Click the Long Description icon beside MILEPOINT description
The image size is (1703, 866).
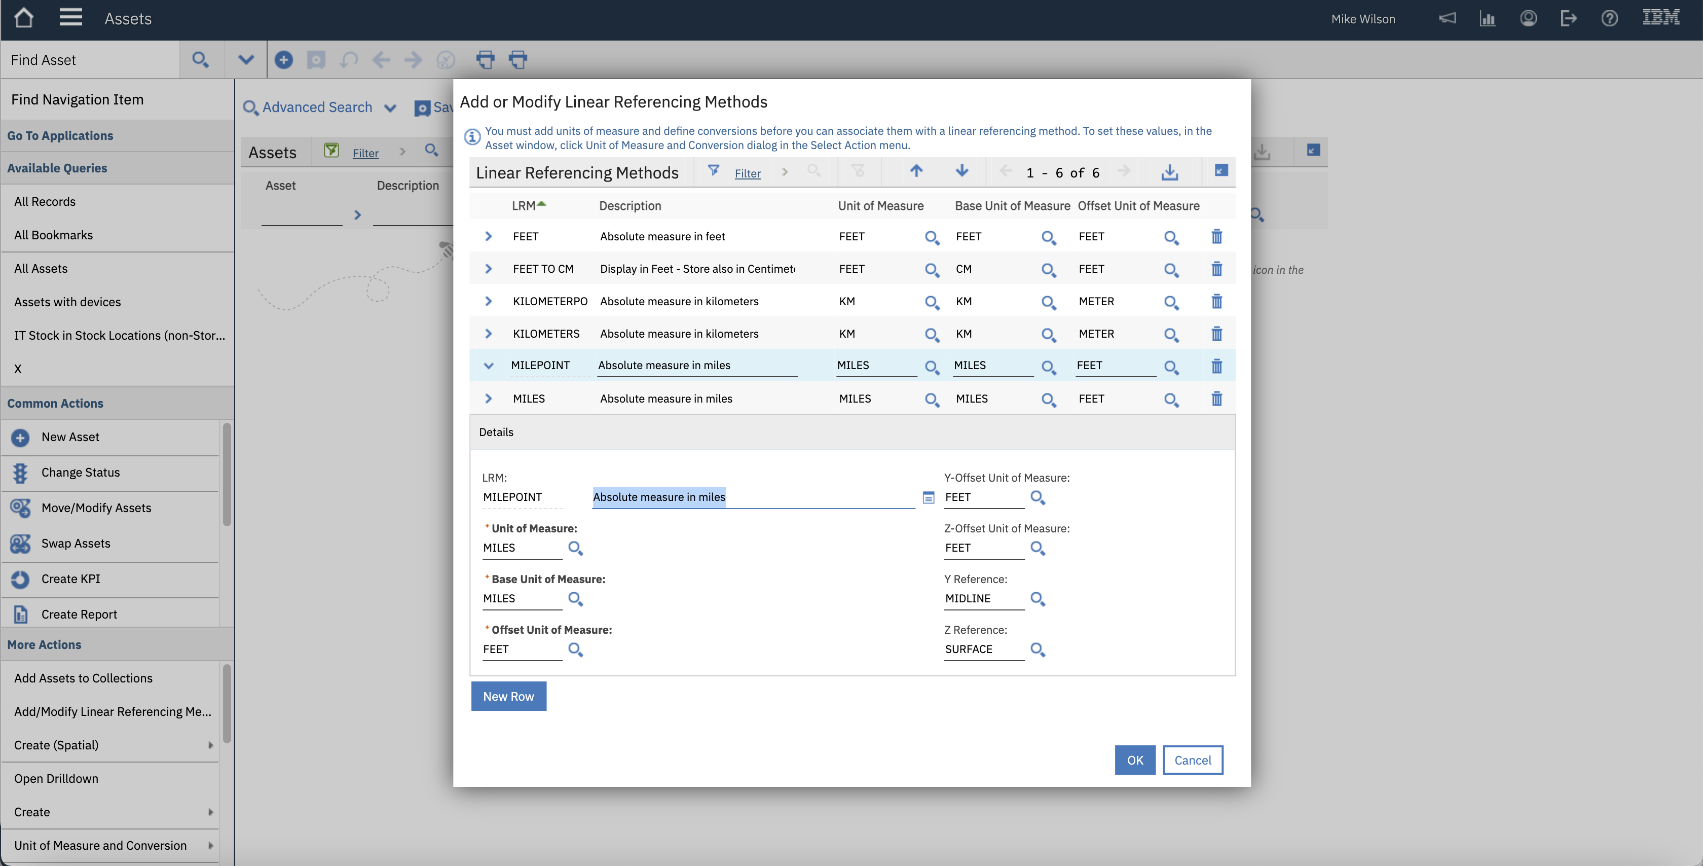pyautogui.click(x=928, y=498)
